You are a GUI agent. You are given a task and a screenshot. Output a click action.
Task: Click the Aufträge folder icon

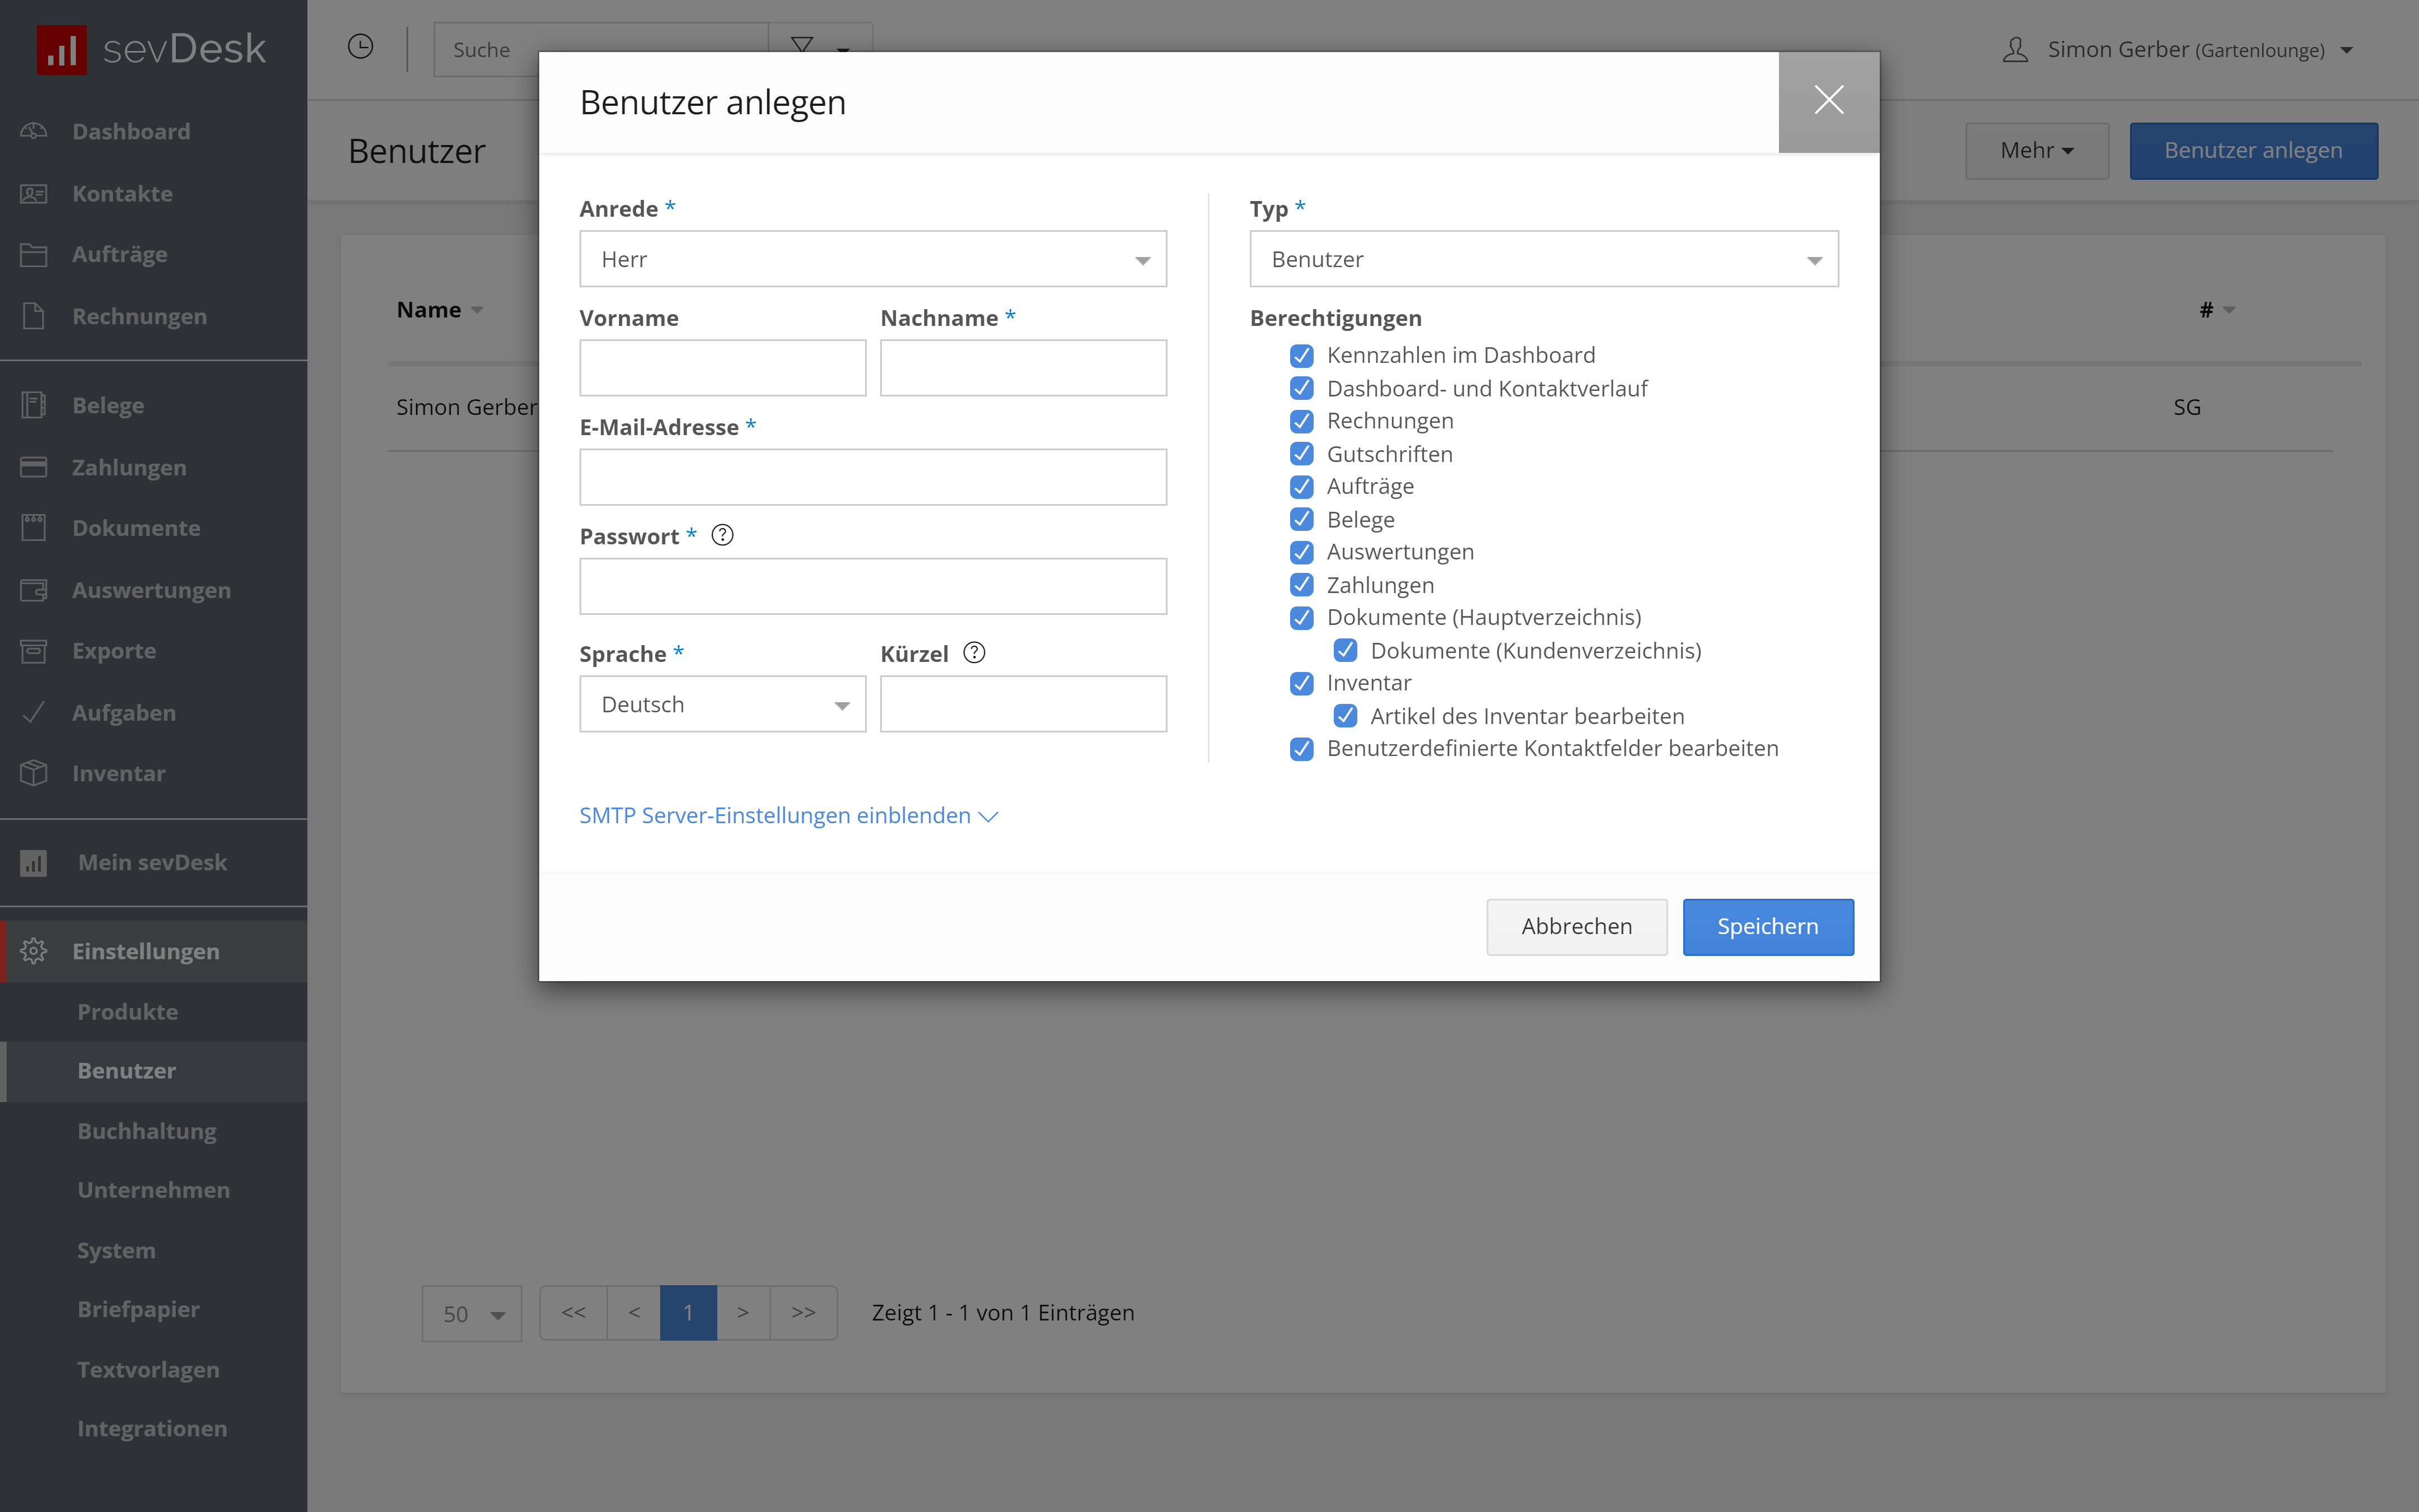tap(34, 255)
